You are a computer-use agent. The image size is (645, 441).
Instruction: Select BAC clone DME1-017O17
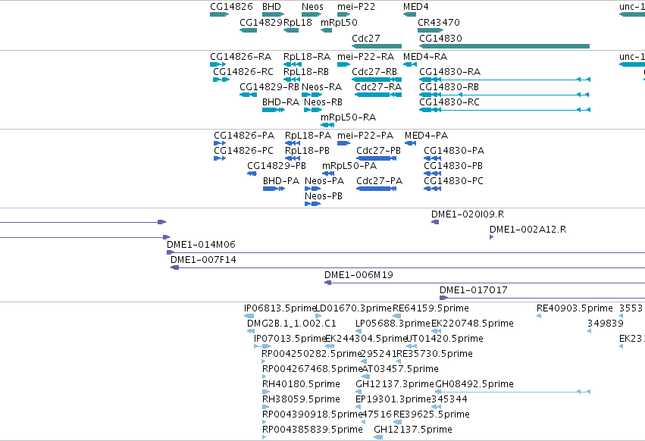click(474, 290)
